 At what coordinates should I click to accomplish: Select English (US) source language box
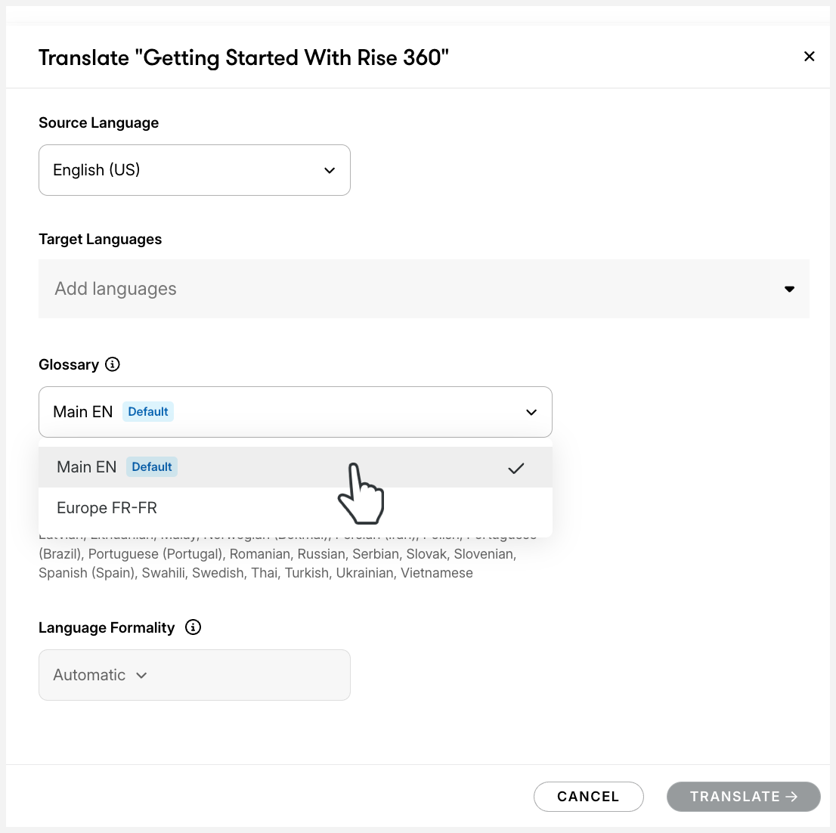tap(194, 170)
